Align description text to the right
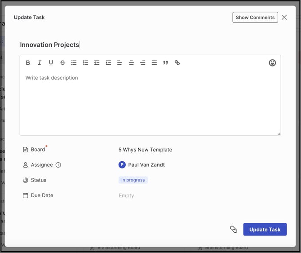Image resolution: width=301 pixels, height=253 pixels. tap(142, 63)
